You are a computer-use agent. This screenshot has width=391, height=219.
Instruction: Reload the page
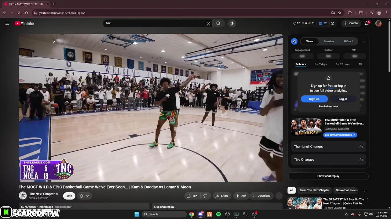pyautogui.click(x=19, y=13)
